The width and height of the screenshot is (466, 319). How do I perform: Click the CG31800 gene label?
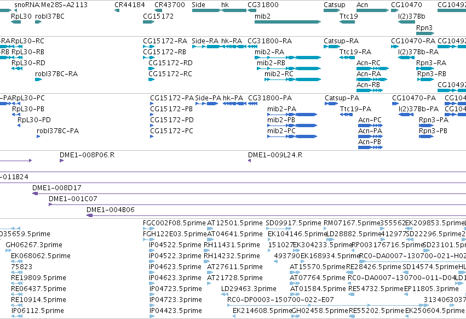point(263,5)
